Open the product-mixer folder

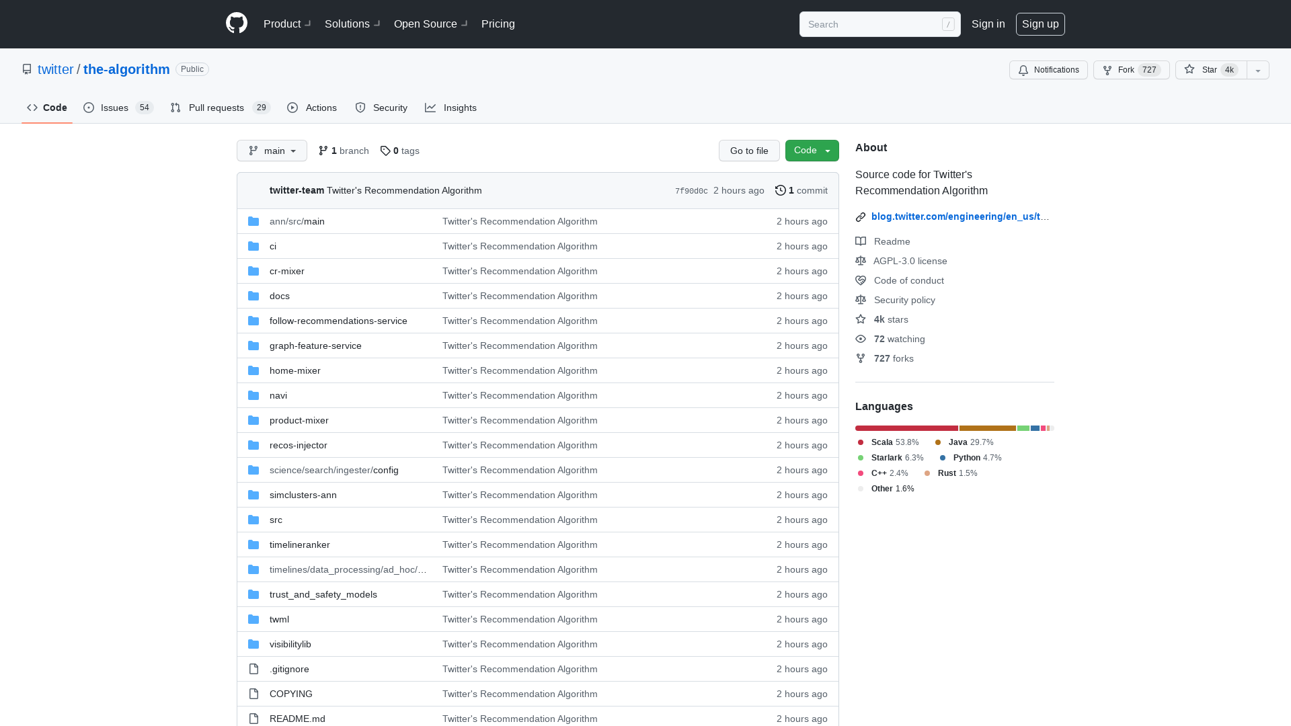[299, 420]
